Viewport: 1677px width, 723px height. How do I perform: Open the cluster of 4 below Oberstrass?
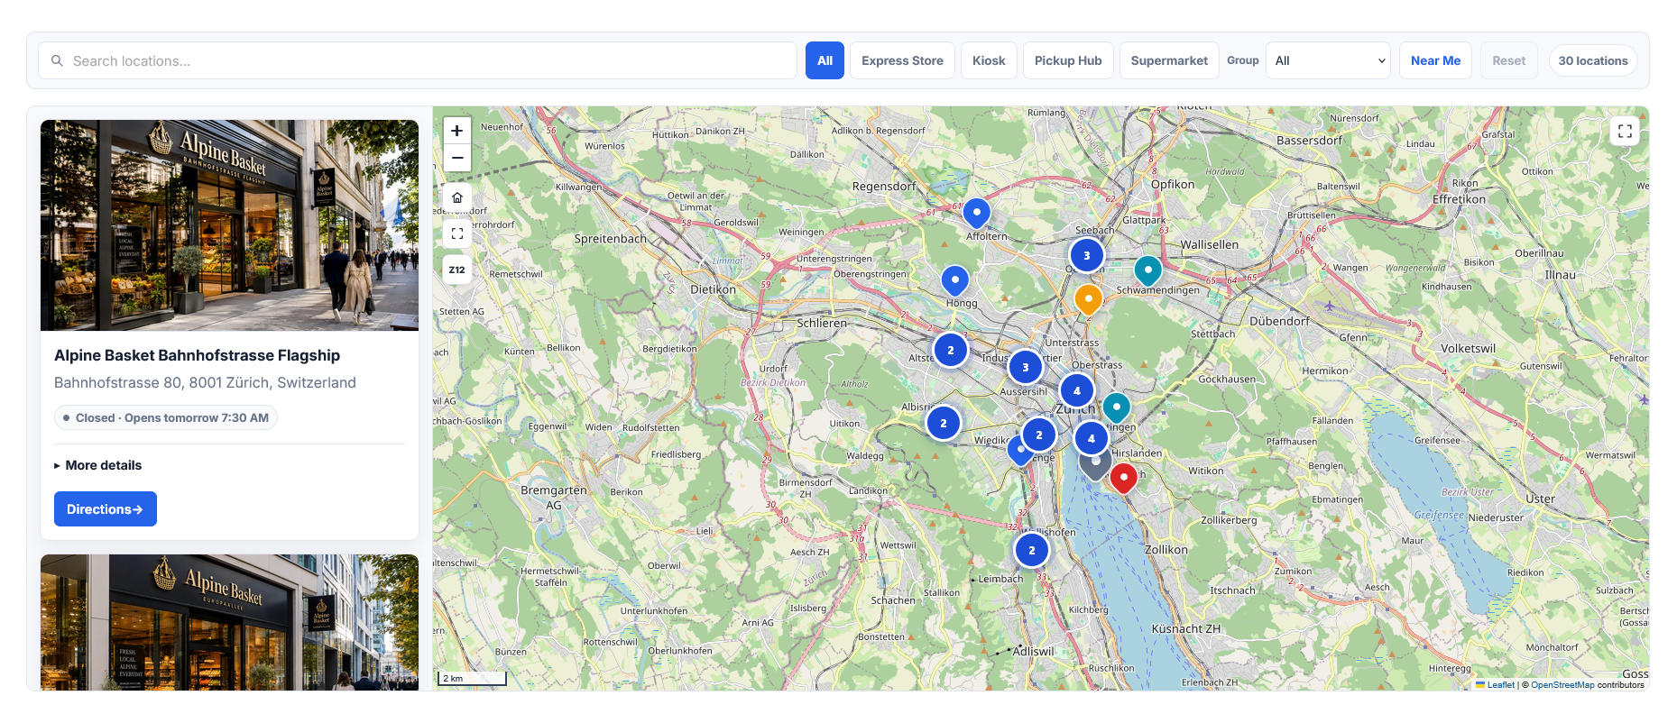pos(1077,390)
